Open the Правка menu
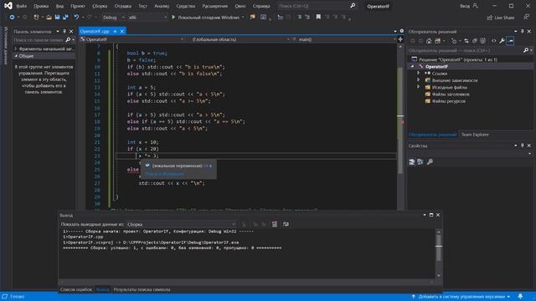This screenshot has width=536, height=301. (x=41, y=6)
